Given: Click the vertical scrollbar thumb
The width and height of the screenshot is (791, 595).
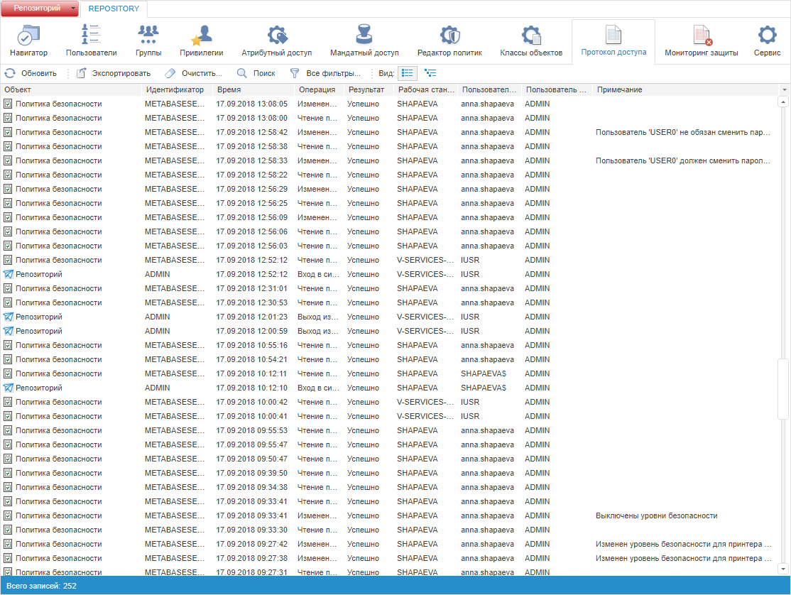Looking at the screenshot, I should pyautogui.click(x=783, y=388).
